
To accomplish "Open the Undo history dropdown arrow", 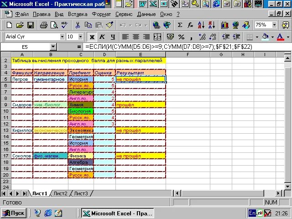I will tap(130, 25).
